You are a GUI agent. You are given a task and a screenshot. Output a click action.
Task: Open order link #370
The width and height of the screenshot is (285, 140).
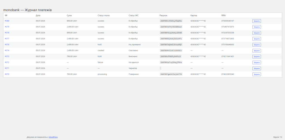(x=7, y=74)
